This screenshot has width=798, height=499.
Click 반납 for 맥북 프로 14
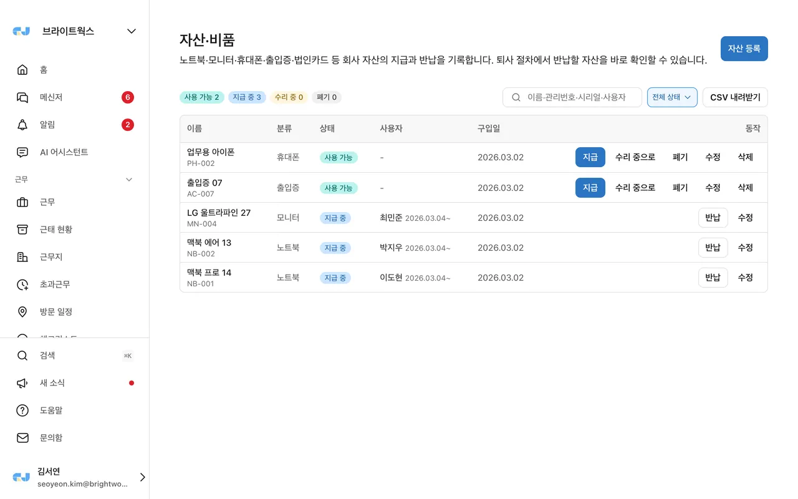(713, 278)
